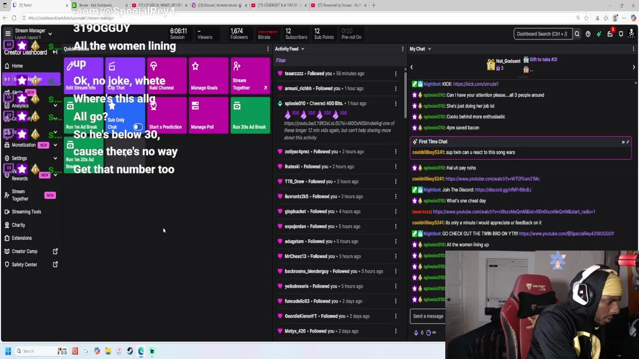Image resolution: width=639 pixels, height=359 pixels.
Task: Open the account avatar menu
Action: pos(632,33)
